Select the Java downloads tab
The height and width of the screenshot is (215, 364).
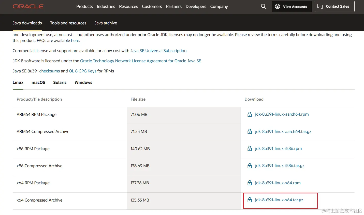click(x=27, y=23)
